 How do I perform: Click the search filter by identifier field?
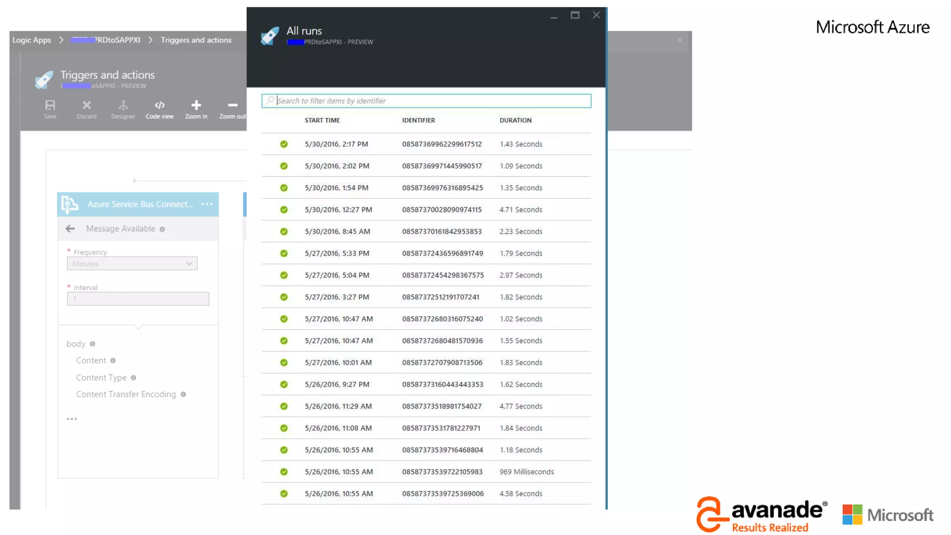coord(426,101)
